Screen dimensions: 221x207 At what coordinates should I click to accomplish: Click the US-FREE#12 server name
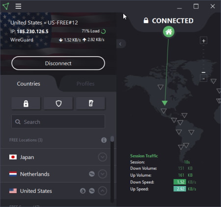pyautogui.click(x=63, y=23)
